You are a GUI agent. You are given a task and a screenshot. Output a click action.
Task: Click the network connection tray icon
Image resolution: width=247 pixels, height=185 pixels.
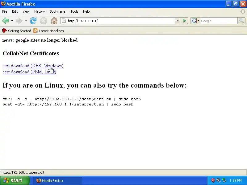point(224,180)
